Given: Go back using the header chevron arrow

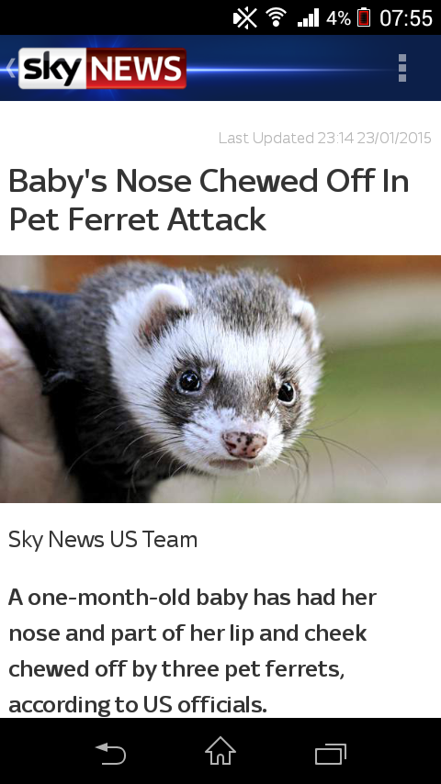Looking at the screenshot, I should [11, 68].
